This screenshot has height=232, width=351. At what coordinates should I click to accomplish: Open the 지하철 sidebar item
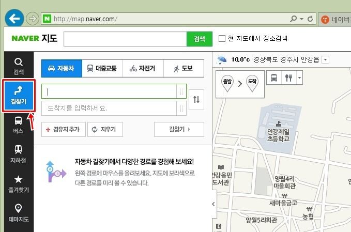point(19,154)
